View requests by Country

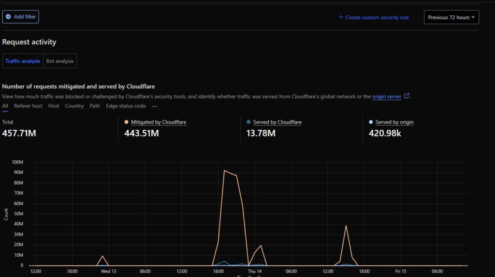74,106
